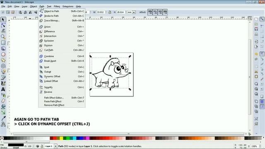Click the horizontal canvas scrollbar

coord(128,134)
